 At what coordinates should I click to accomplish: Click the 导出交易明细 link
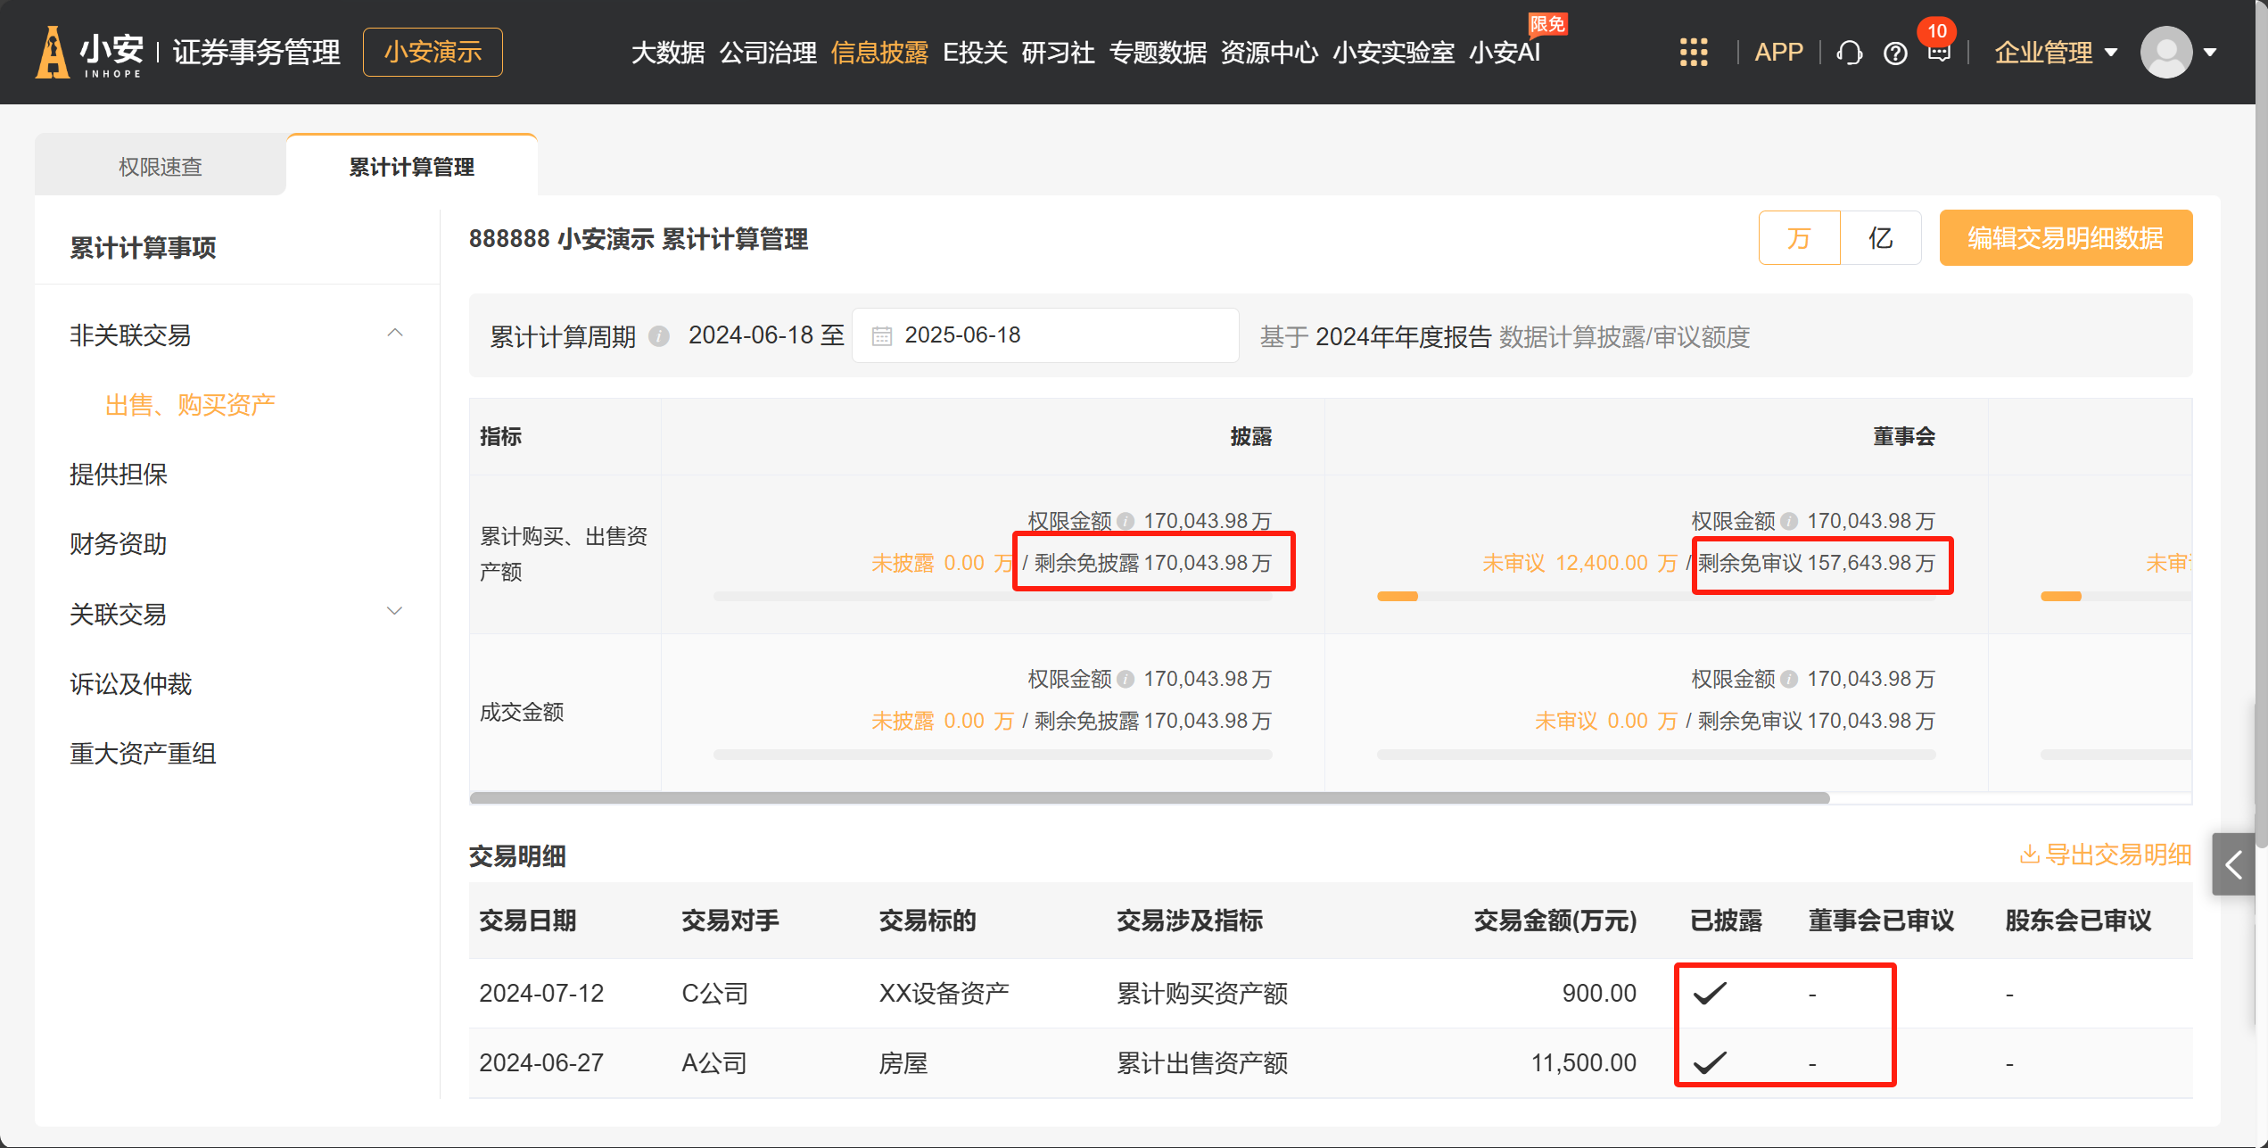2105,855
